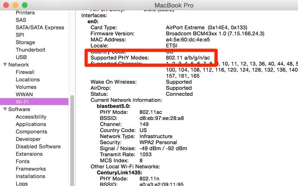This screenshot has height=186, width=298.
Task: Open Accessibility under Software
Action: [31, 117]
